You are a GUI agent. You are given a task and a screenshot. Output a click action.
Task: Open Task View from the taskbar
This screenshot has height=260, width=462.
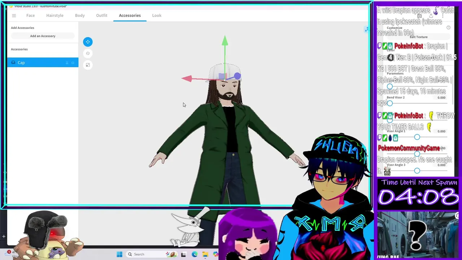coord(183,255)
